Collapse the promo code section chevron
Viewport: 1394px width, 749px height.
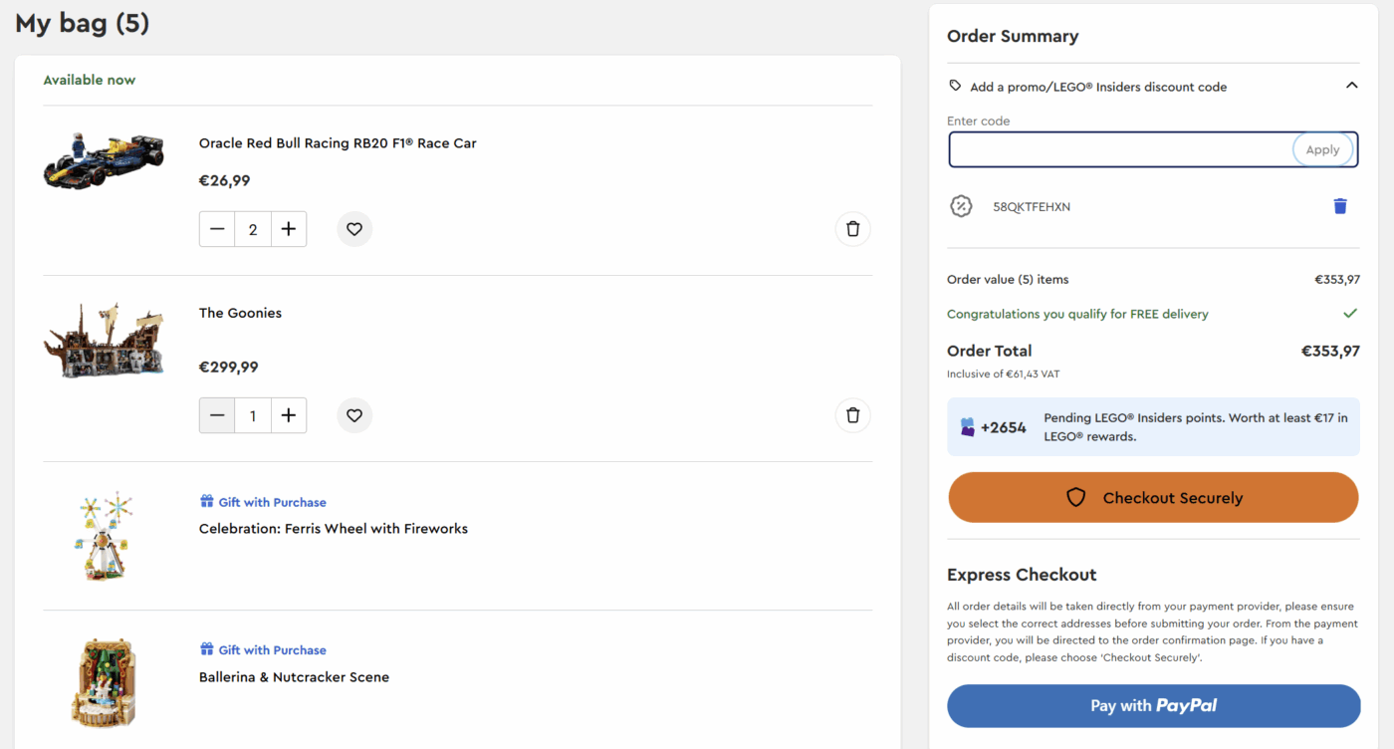pyautogui.click(x=1351, y=86)
